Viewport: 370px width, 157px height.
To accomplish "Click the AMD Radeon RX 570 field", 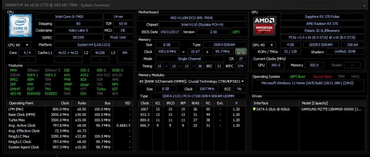I will 322,24.
